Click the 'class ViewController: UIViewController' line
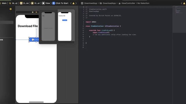This screenshot has height=104, width=186. [x=103, y=26]
